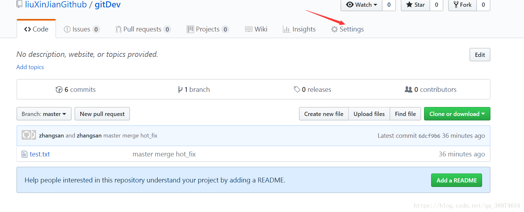
Task: Click the repository book icon beside liuXinJianGithub
Action: pos(20,4)
